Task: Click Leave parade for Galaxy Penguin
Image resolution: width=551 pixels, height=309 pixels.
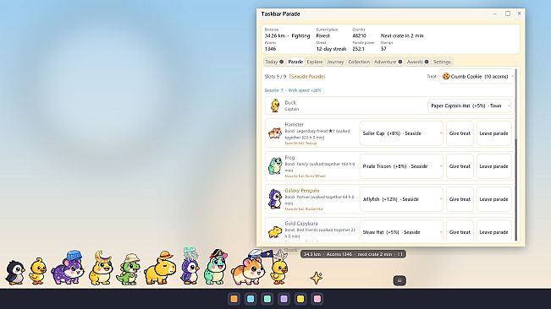Action: tap(493, 199)
